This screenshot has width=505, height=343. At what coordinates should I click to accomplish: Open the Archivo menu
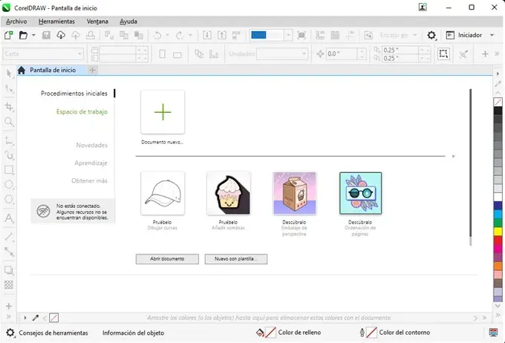coord(16,22)
